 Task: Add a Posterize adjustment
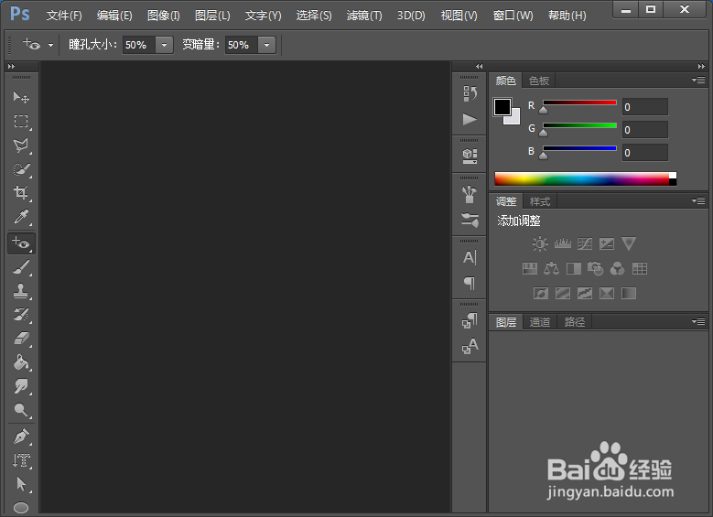[x=563, y=294]
